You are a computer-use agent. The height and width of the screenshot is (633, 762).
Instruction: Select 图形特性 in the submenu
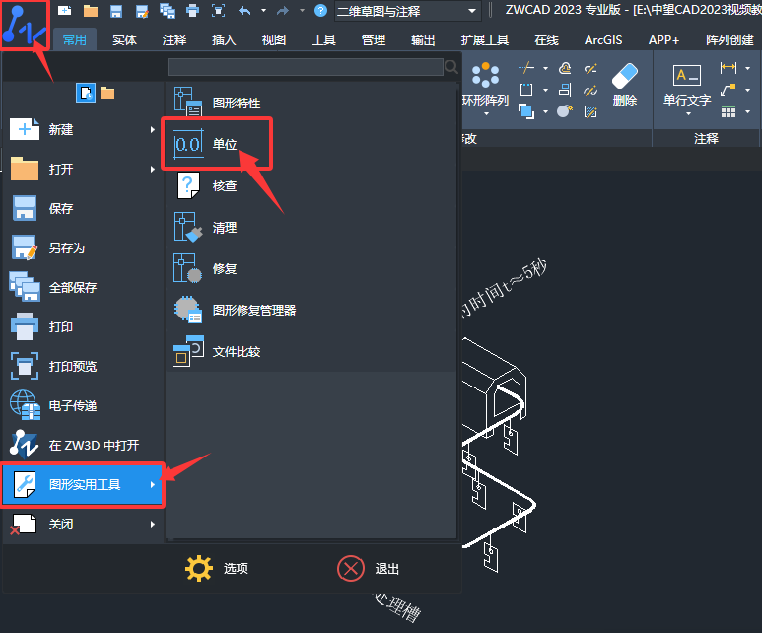tap(312, 103)
